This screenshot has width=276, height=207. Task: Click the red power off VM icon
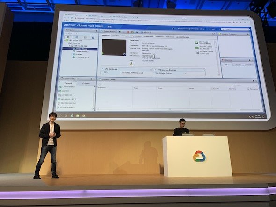click(x=128, y=32)
